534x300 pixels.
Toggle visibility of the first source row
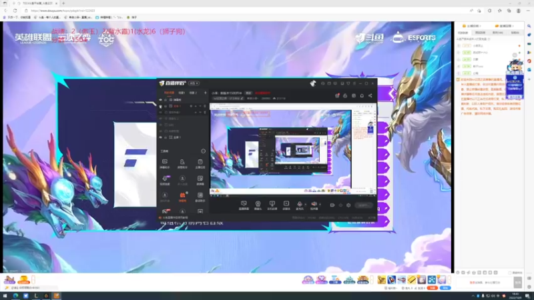[x=160, y=100]
